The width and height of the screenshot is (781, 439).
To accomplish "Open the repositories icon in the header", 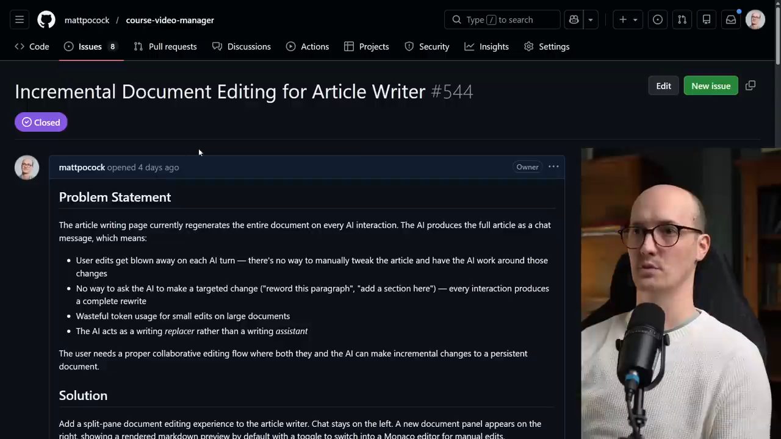I will (x=707, y=20).
